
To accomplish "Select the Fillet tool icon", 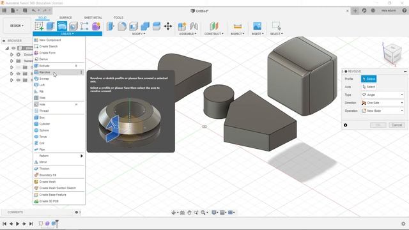I will [122, 26].
